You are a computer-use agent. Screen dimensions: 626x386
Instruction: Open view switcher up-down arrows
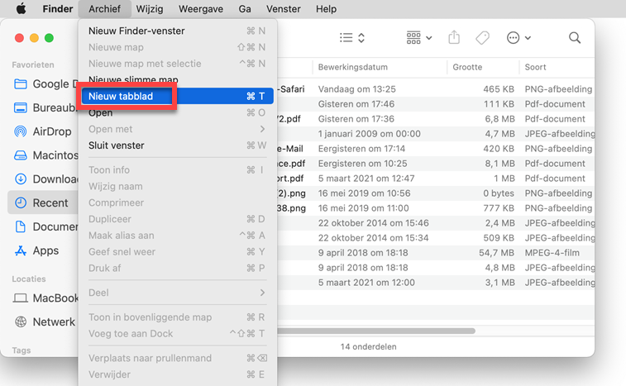tap(361, 38)
